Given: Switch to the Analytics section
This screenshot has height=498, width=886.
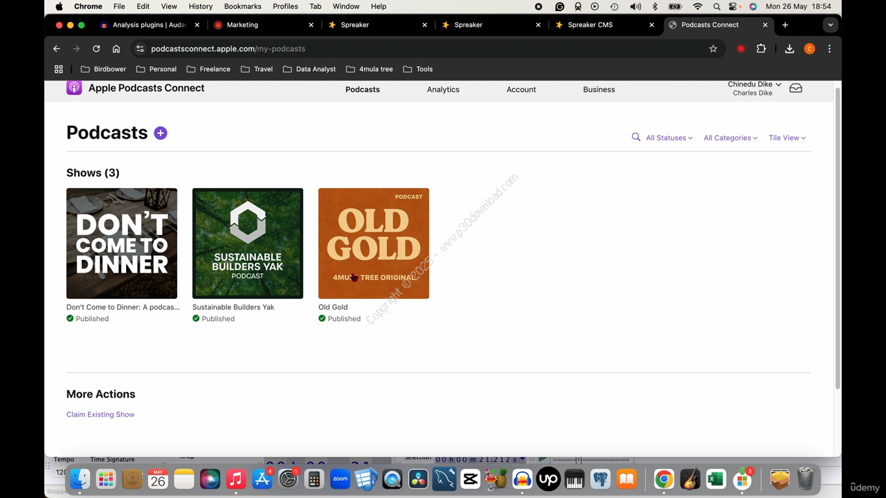Looking at the screenshot, I should point(443,89).
